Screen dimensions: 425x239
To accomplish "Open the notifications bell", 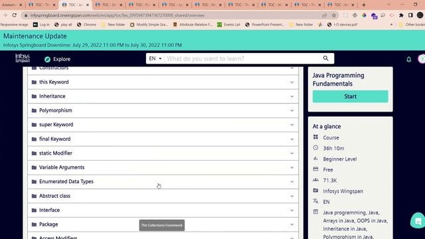I will click(x=409, y=59).
